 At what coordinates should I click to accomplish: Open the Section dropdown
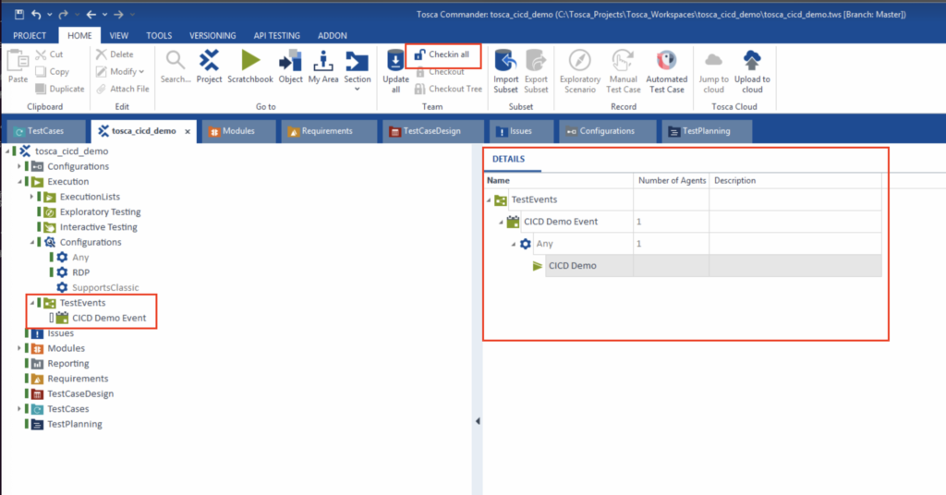[358, 70]
